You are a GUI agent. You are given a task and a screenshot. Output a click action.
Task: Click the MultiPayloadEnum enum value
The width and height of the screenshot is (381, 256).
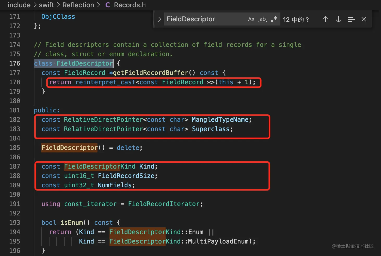tap(218, 241)
